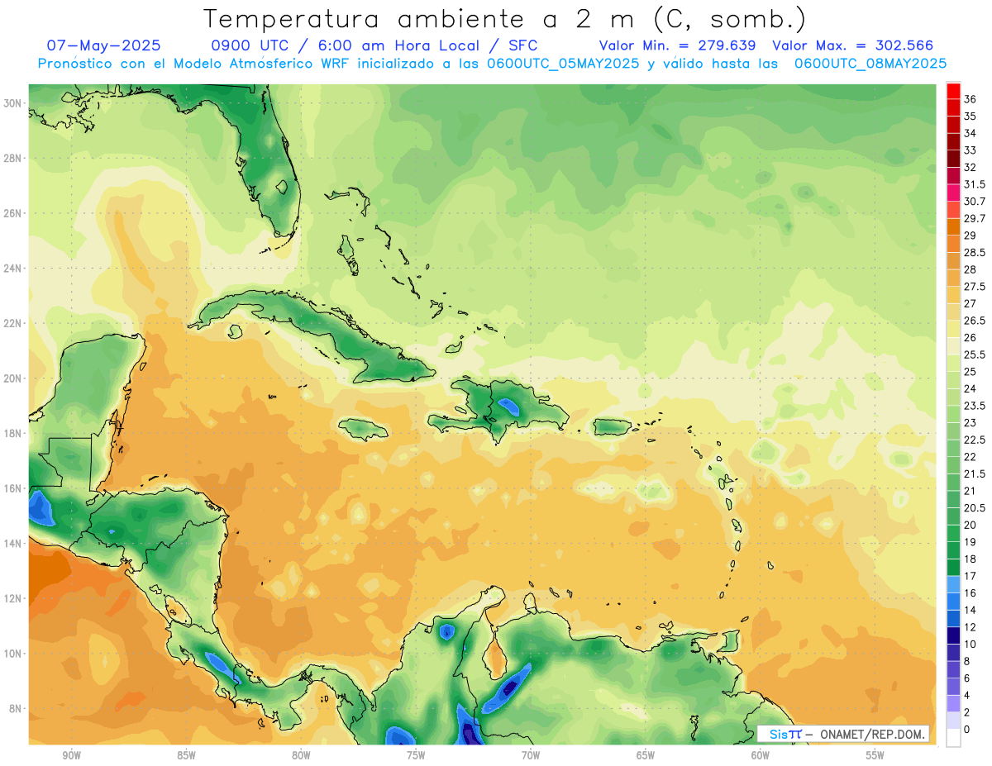The width and height of the screenshot is (992, 766).
Task: Click the '22N' latitude label
Action: (12, 323)
